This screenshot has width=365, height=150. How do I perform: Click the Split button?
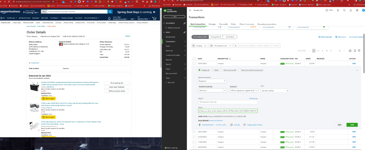click(x=339, y=125)
